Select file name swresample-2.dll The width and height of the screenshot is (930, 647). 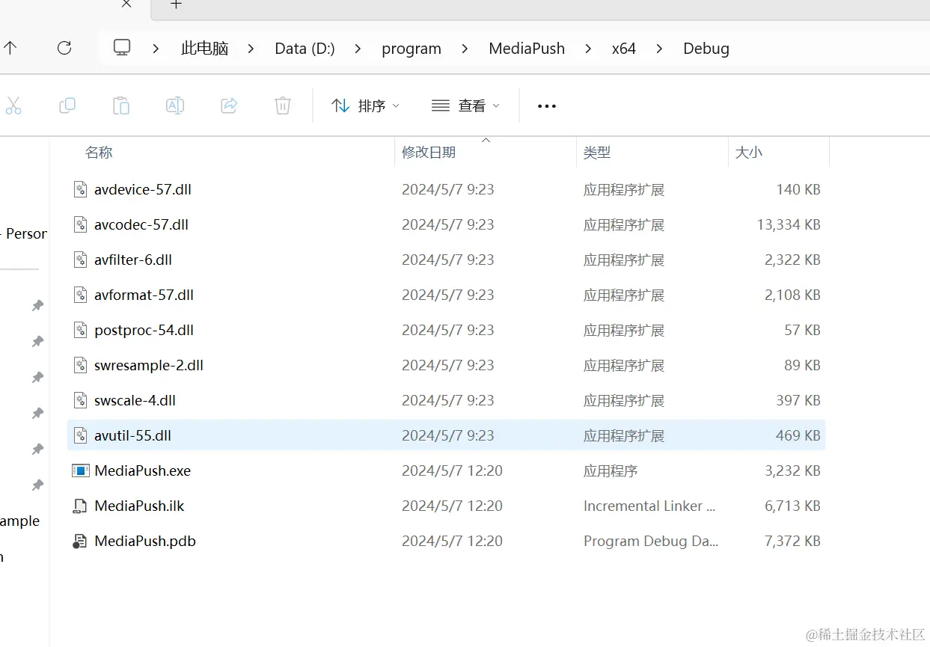[149, 365]
